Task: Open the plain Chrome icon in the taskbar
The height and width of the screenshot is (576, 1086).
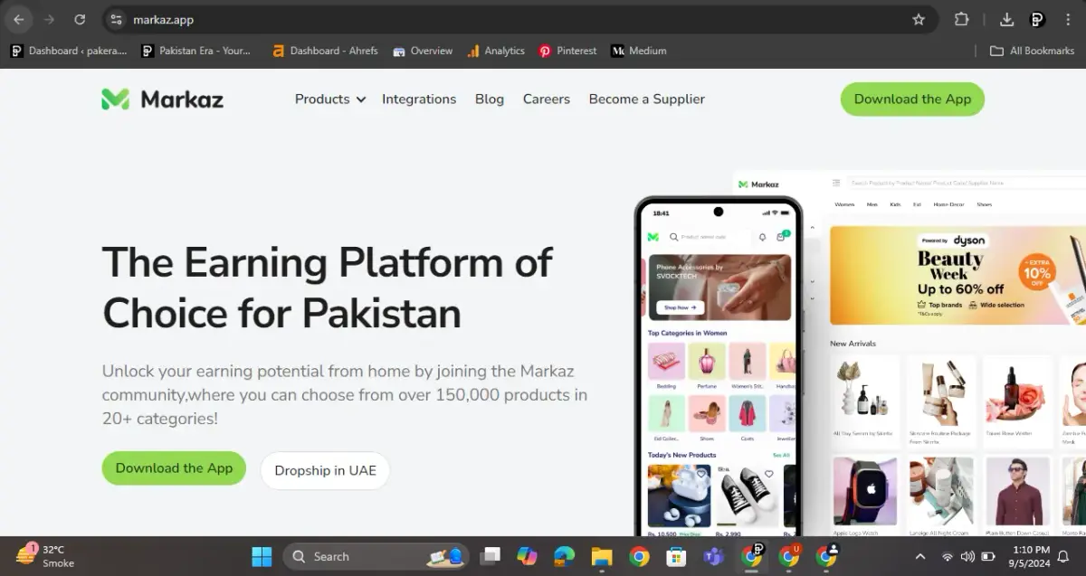Action: (x=639, y=556)
